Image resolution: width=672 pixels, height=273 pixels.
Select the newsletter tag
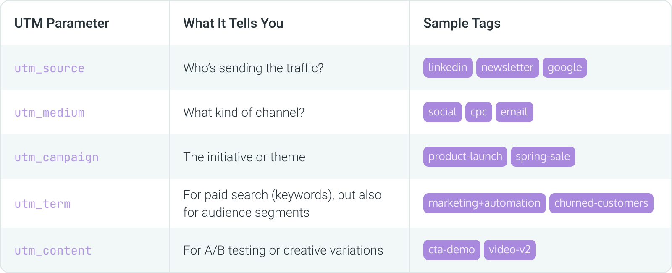pyautogui.click(x=507, y=68)
